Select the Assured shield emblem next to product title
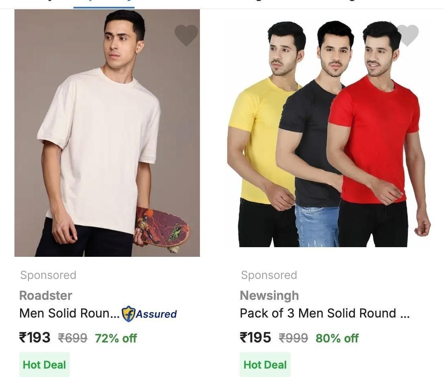This screenshot has width=444, height=377. (128, 314)
